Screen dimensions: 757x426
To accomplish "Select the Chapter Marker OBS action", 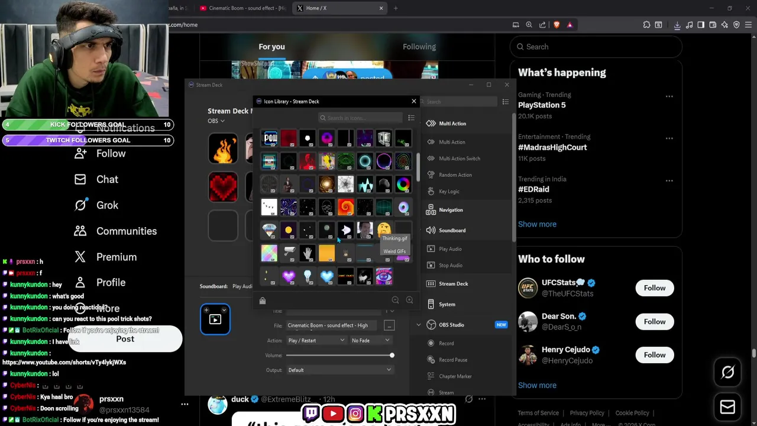I will coord(455,376).
